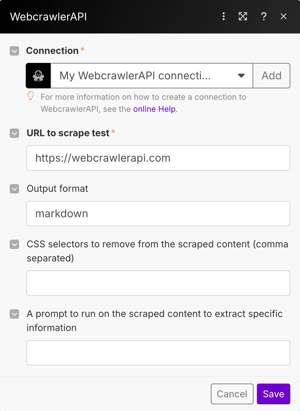Open the three-dot options menu
This screenshot has height=411, width=300.
[x=223, y=16]
